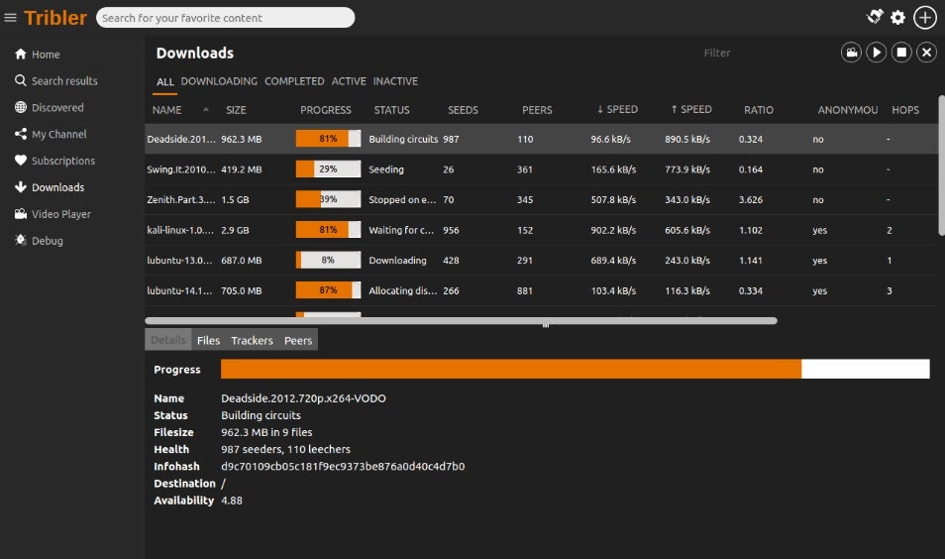Show the INACTIVE downloads tab
Viewport: 945px width, 559px height.
tap(395, 81)
